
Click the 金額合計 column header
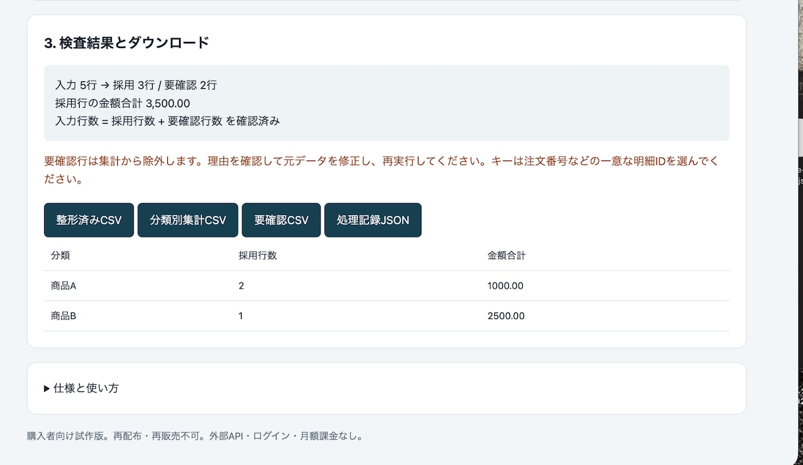coord(507,255)
